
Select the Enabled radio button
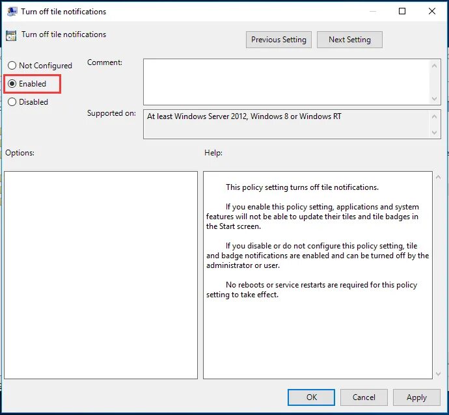(x=27, y=84)
